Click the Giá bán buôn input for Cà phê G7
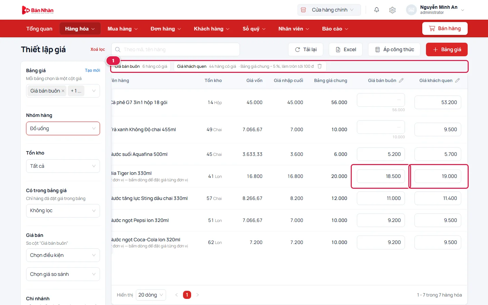 [x=381, y=100]
